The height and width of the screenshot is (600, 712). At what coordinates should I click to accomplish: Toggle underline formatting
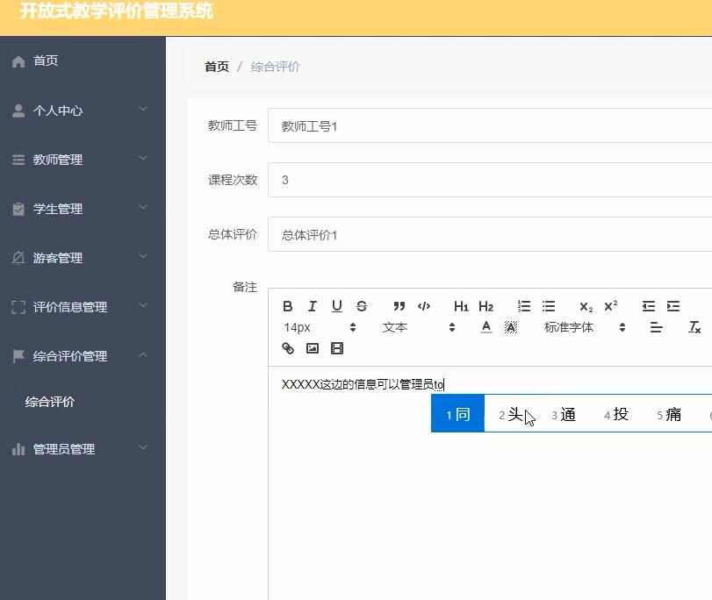[336, 306]
